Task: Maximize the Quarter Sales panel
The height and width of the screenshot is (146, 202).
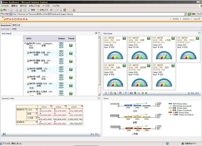Action: 99,98
